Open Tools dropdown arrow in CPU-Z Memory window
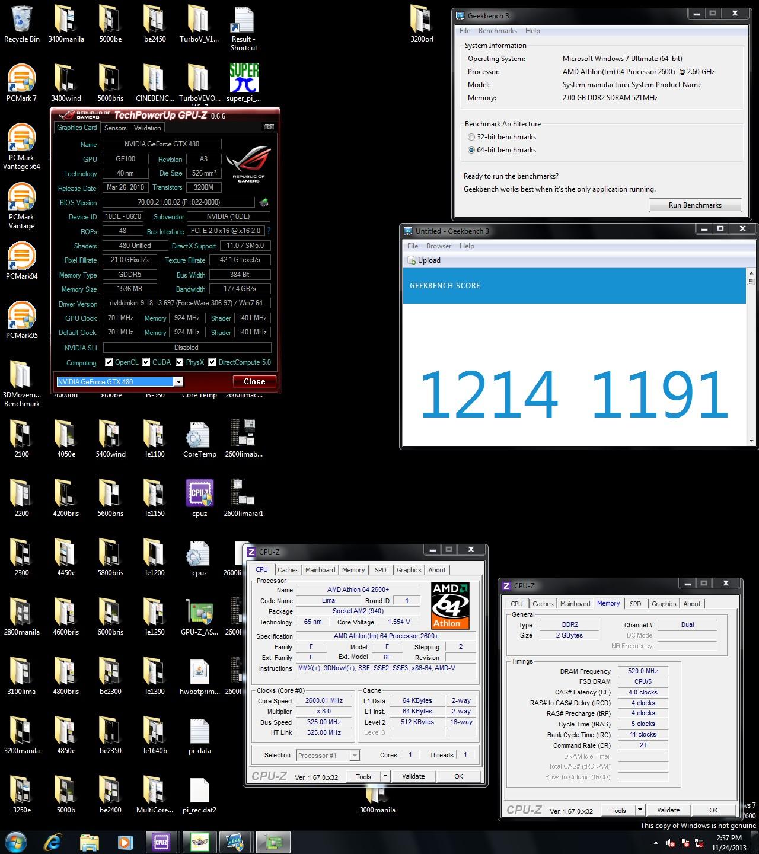This screenshot has width=759, height=854. [x=640, y=810]
